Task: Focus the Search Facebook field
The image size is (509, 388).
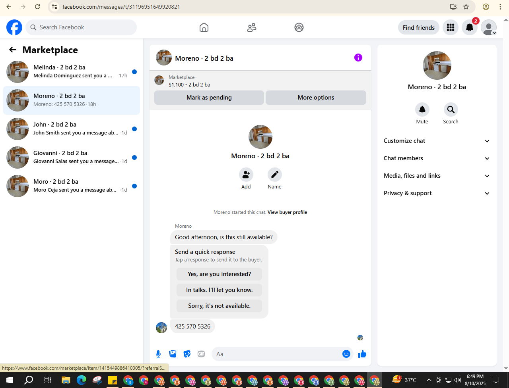Action: 81,27
